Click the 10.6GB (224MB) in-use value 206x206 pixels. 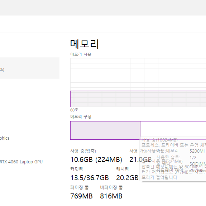[96, 160]
